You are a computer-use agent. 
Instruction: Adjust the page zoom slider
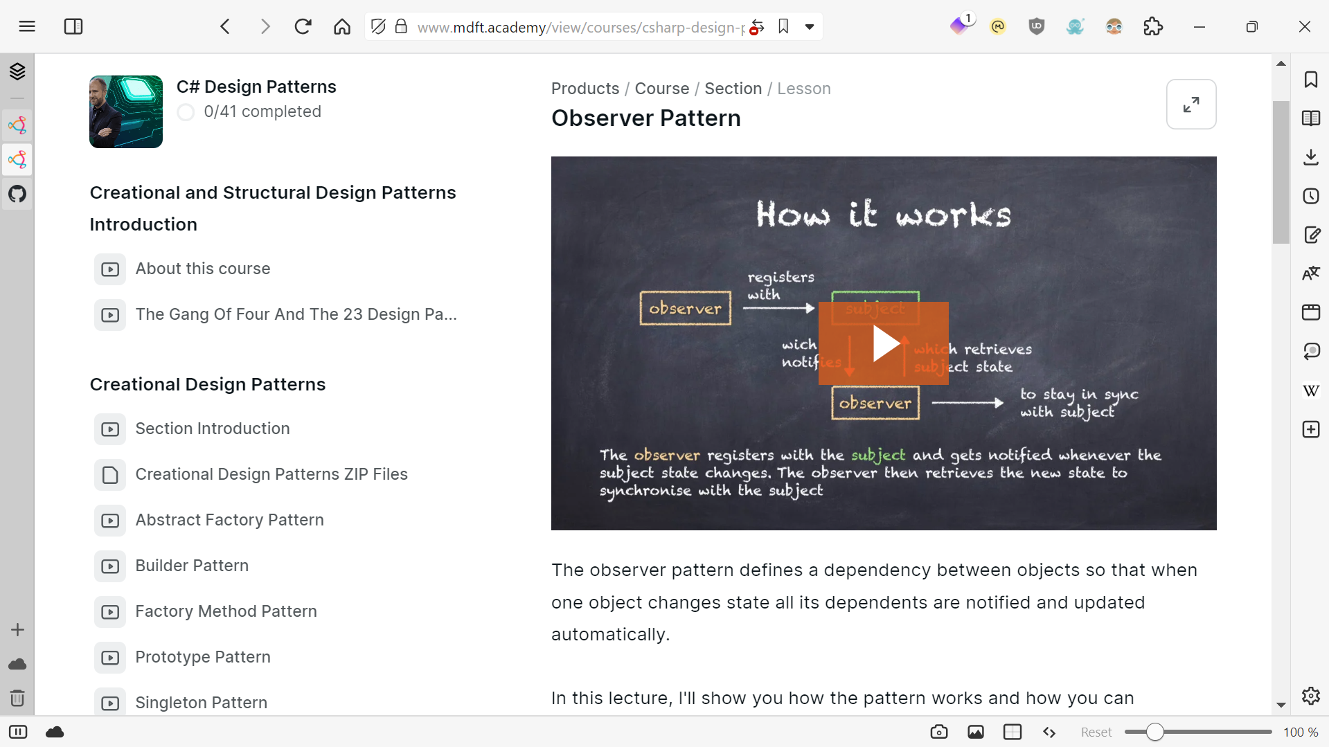point(1154,732)
